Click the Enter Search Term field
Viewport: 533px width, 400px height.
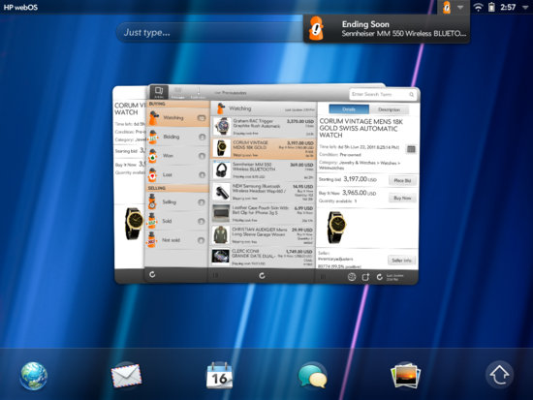[x=383, y=94]
